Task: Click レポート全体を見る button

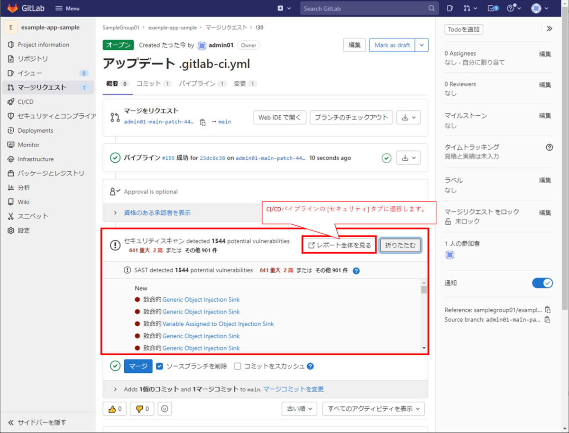Action: [x=340, y=245]
